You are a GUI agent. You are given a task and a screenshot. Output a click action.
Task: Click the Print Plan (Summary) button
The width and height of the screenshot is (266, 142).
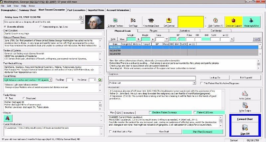click(203, 132)
